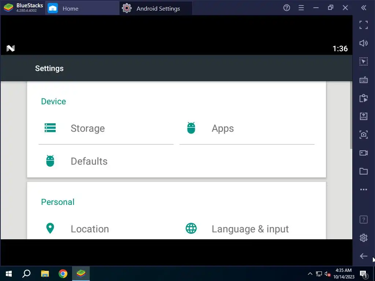The height and width of the screenshot is (281, 375).
Task: Launch Chrome from the taskbar
Action: point(63,274)
